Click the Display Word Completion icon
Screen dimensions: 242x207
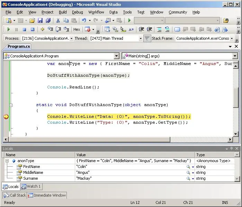coord(131,29)
